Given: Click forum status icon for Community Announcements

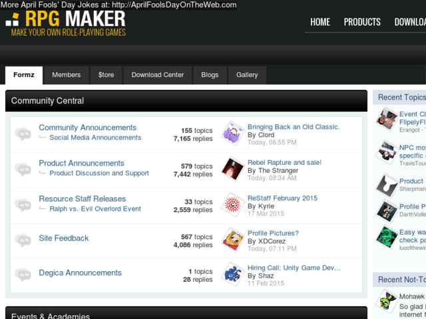Looking at the screenshot, I should point(23,134).
